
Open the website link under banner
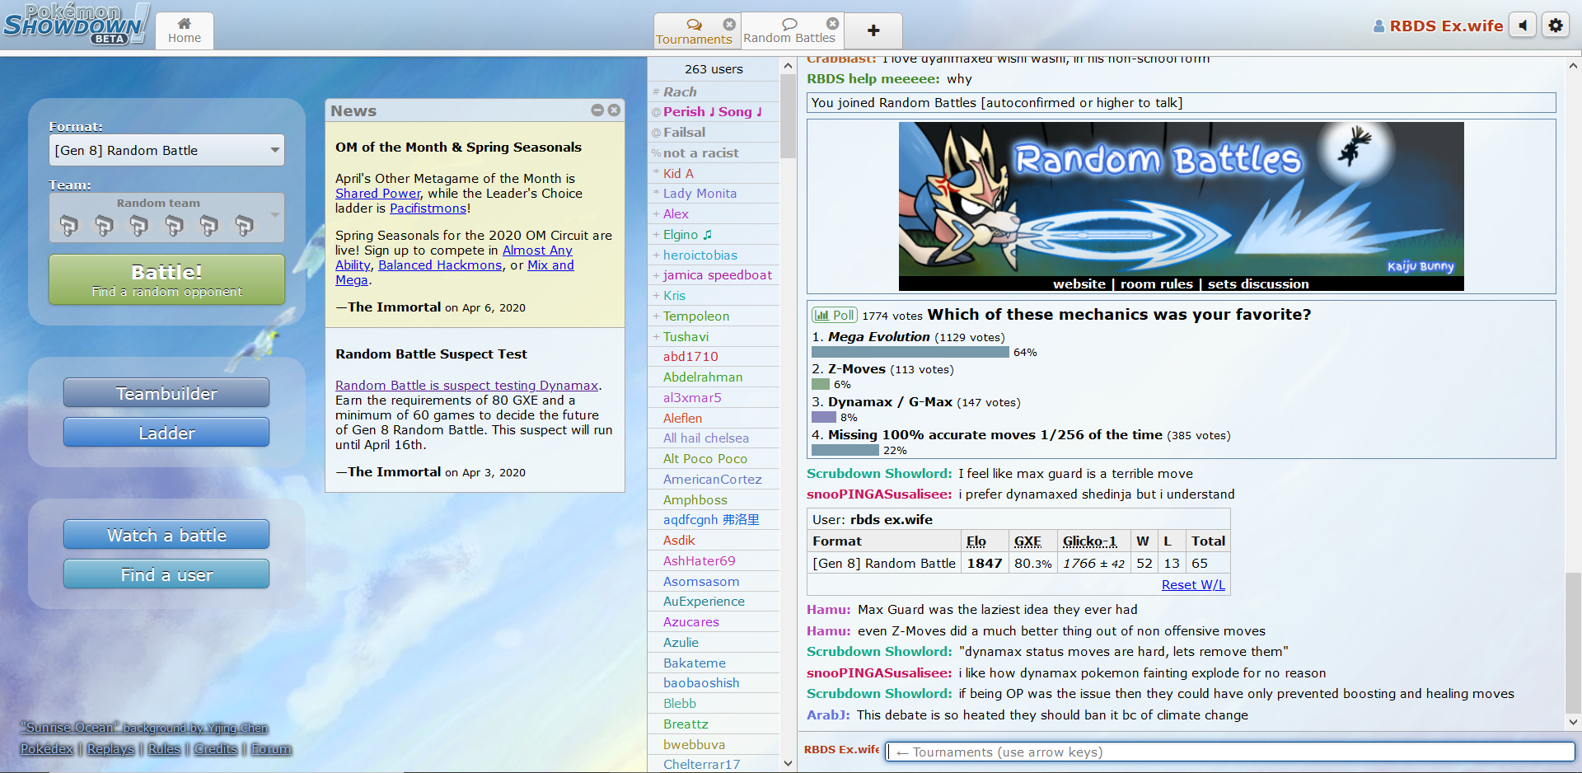pyautogui.click(x=1079, y=284)
